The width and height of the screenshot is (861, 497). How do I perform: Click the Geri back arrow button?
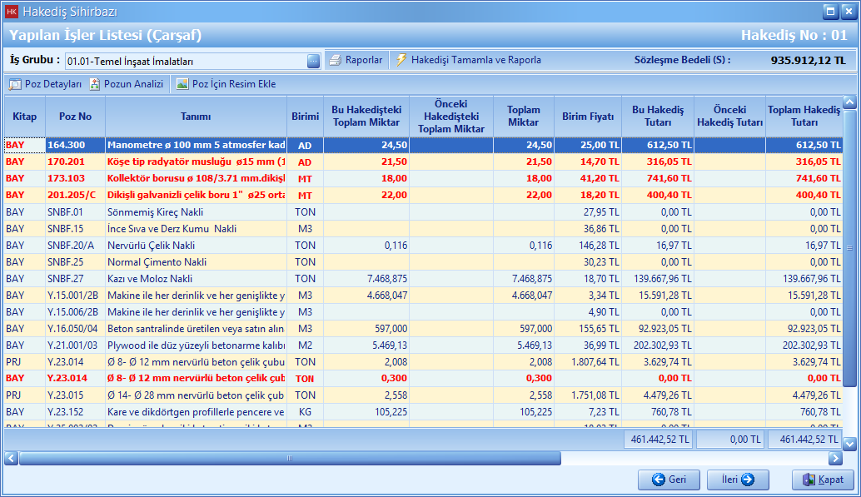[669, 480]
